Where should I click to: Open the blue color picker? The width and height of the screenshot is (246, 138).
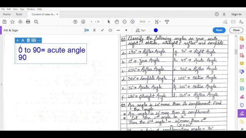[x=156, y=30]
